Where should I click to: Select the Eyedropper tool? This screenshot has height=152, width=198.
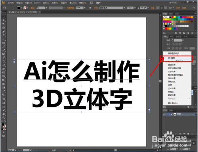pyautogui.click(x=4, y=91)
